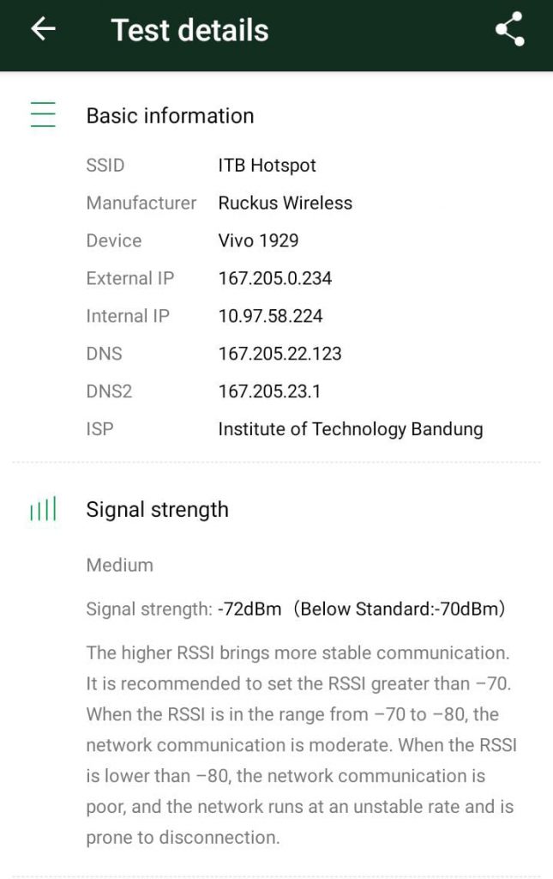
Task: Tap the Medium signal rating
Action: [x=119, y=565]
